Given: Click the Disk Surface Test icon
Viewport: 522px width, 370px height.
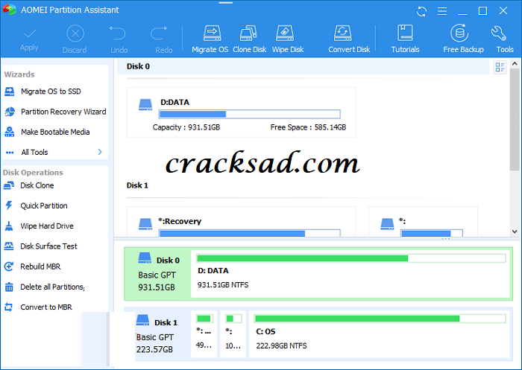Looking at the screenshot, I should pyautogui.click(x=9, y=246).
